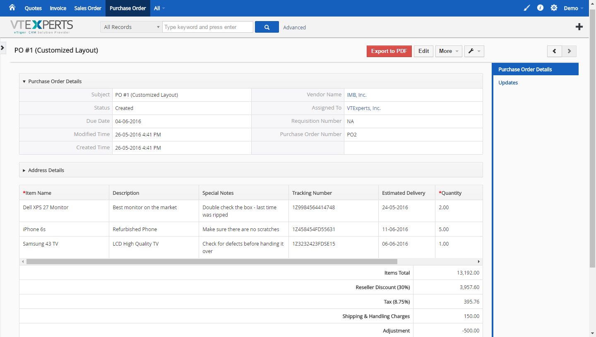Image resolution: width=596 pixels, height=337 pixels.
Task: Open the Advanced search link
Action: click(x=295, y=27)
